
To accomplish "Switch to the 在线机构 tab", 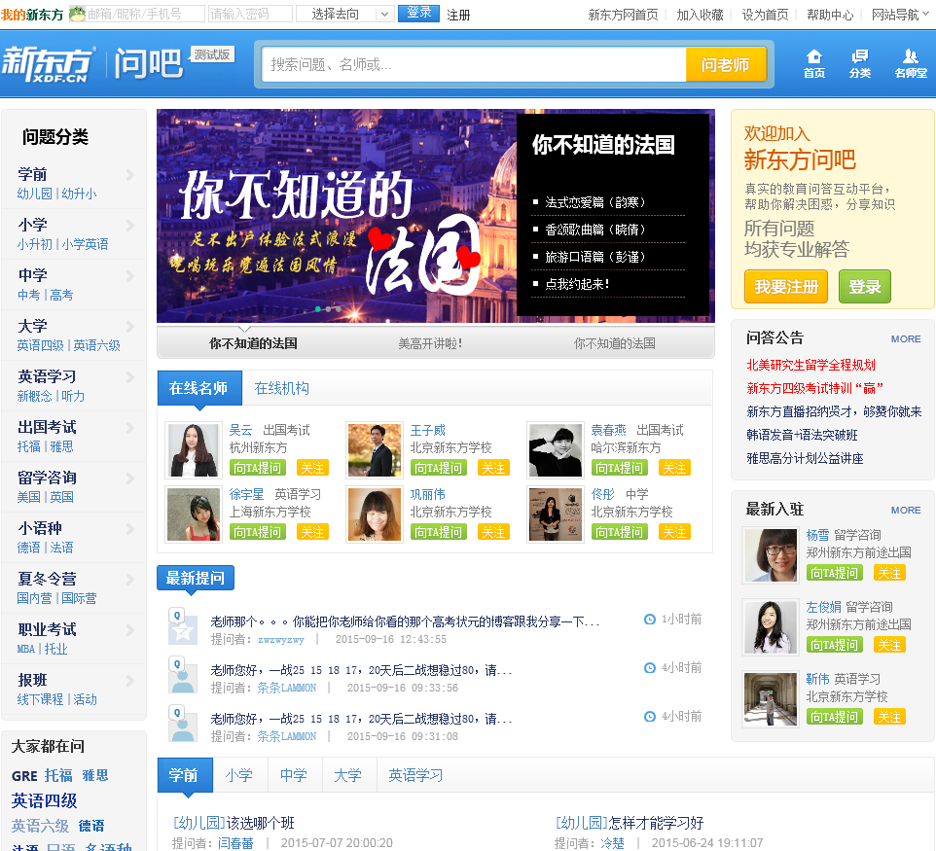I will 282,388.
